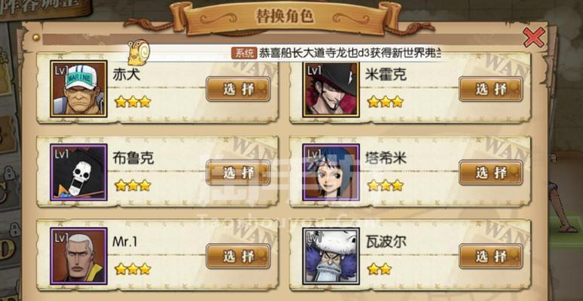Click the Mr.1 character portrait

pyautogui.click(x=78, y=256)
